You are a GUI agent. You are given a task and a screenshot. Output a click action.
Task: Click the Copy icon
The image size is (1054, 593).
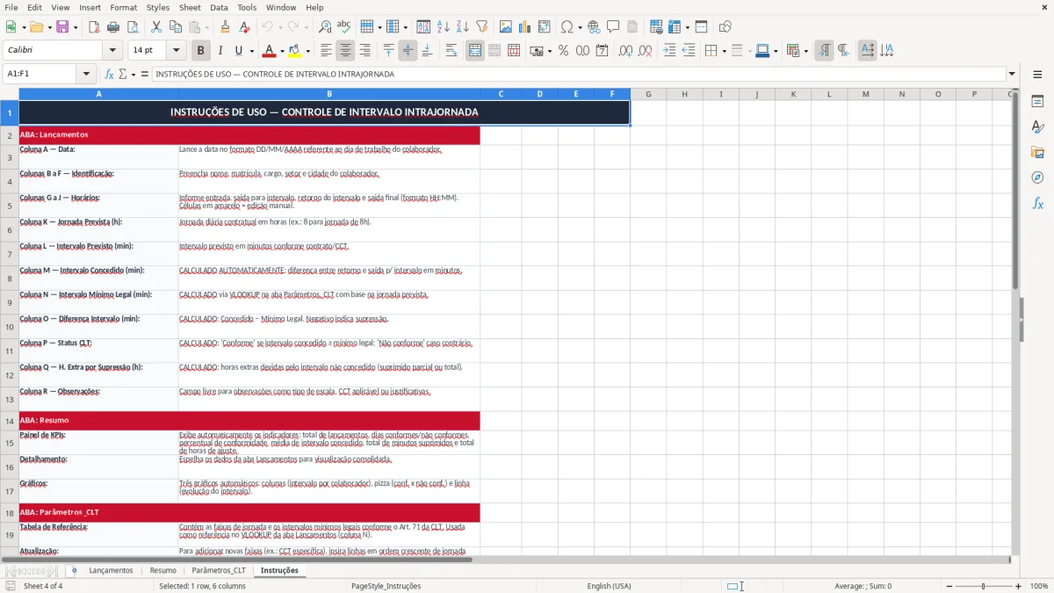pyautogui.click(x=176, y=27)
